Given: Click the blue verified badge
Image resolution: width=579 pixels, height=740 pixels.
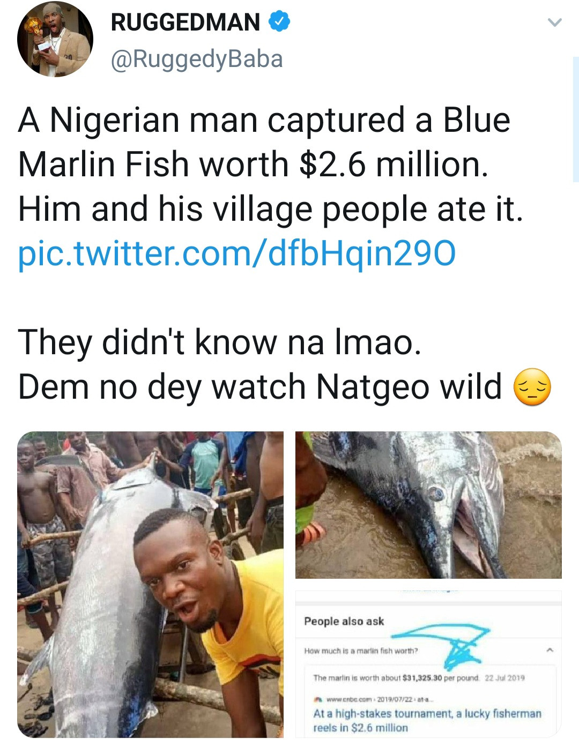Looking at the screenshot, I should [x=279, y=21].
